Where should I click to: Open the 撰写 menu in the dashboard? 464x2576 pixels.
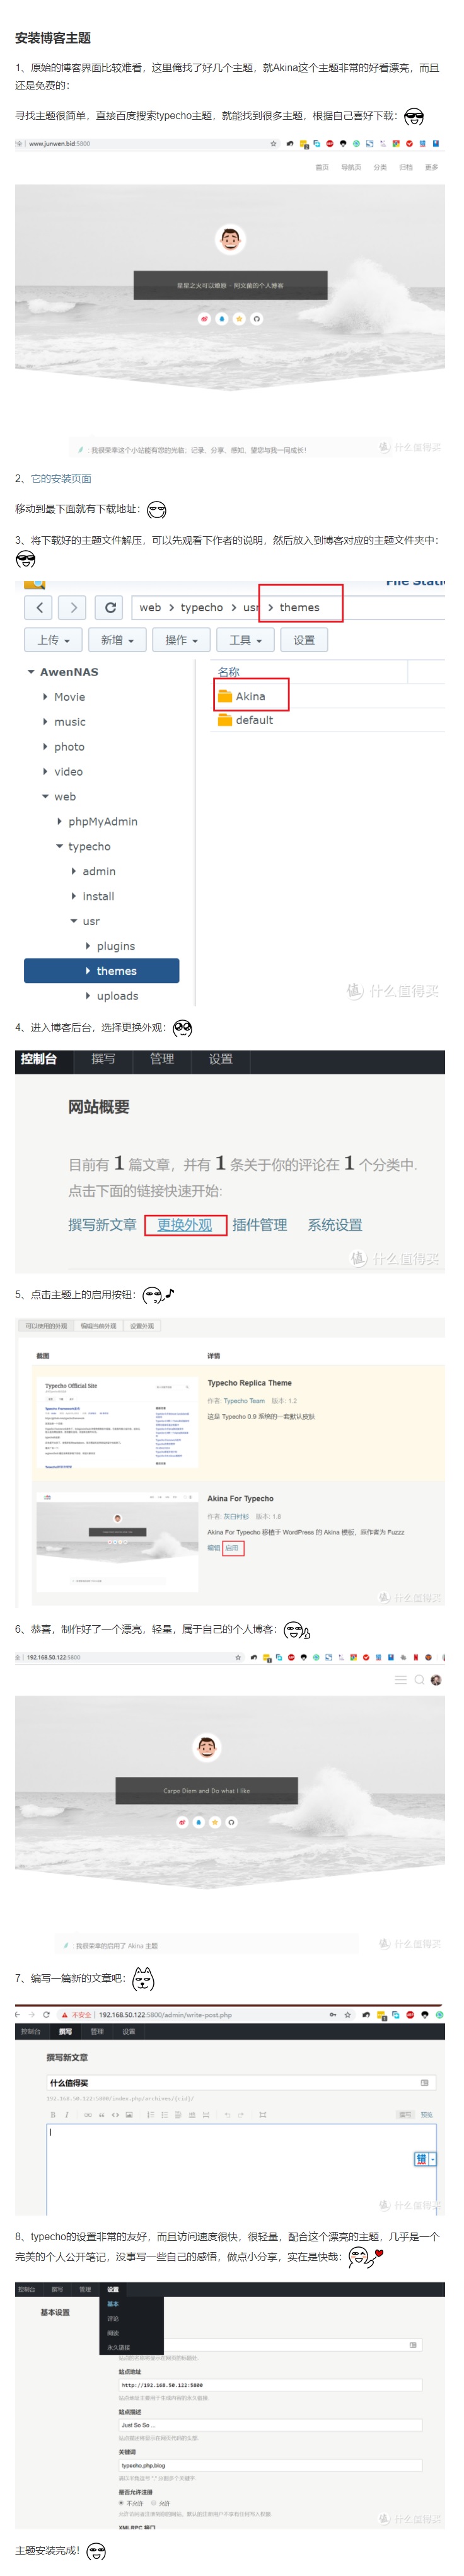[x=103, y=1060]
